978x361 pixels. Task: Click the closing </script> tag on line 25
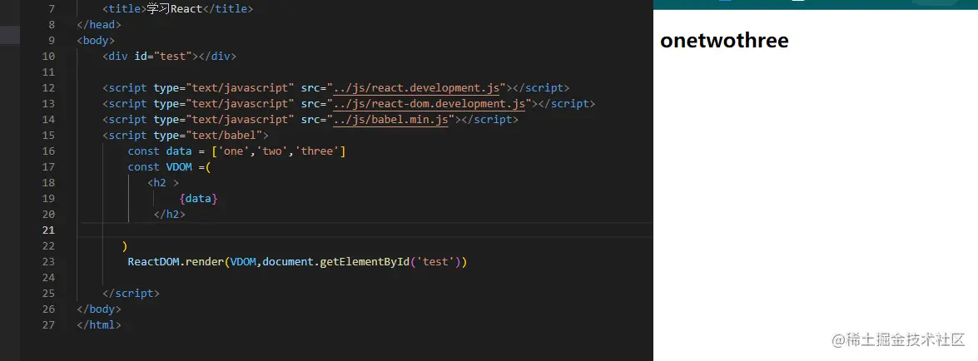[131, 293]
